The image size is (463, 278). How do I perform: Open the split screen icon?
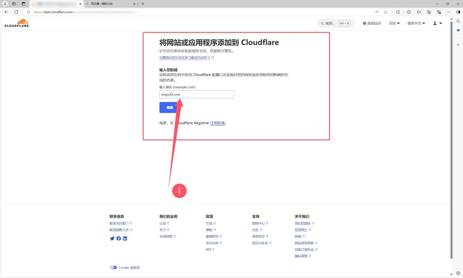point(409,12)
